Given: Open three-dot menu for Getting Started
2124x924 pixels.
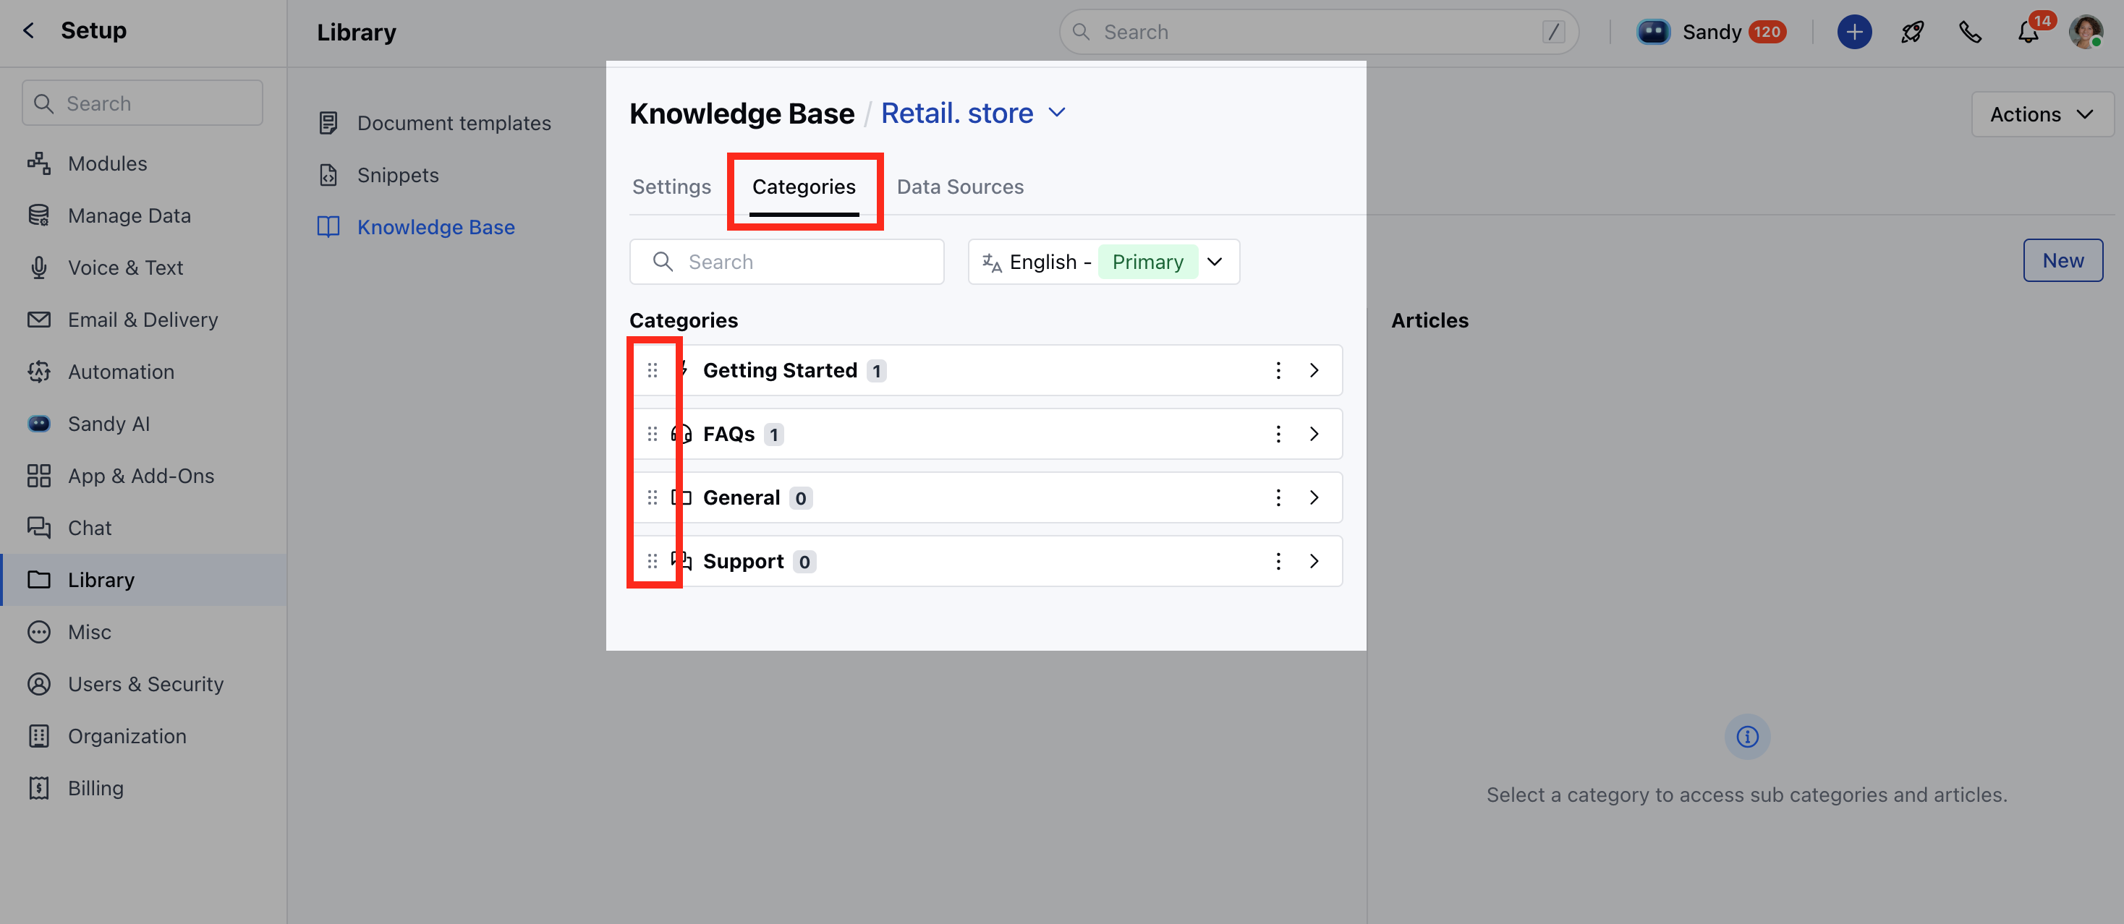Looking at the screenshot, I should [x=1278, y=370].
